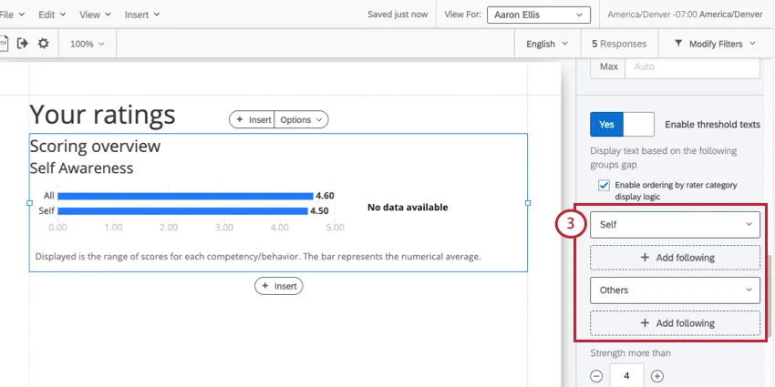Open the 100% zoom dropdown
The height and width of the screenshot is (387, 775).
coord(88,44)
